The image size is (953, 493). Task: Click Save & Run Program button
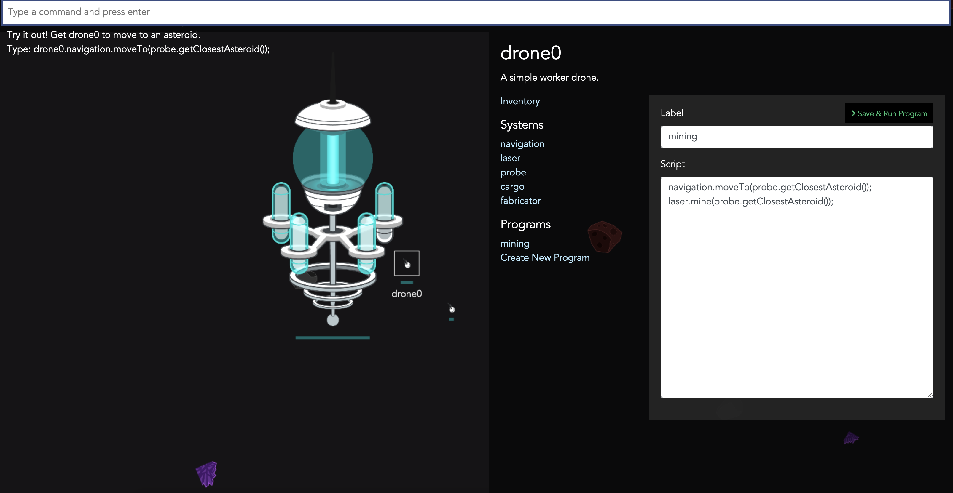pyautogui.click(x=889, y=113)
